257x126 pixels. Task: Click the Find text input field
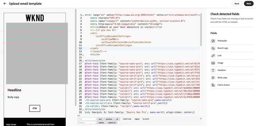point(87,119)
